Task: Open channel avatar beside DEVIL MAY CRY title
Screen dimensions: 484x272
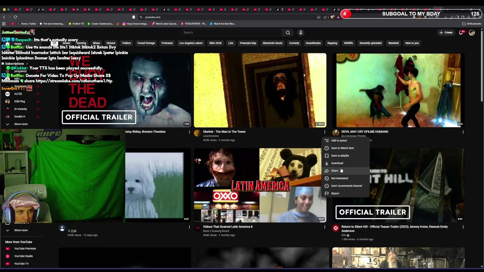Action: point(335,133)
